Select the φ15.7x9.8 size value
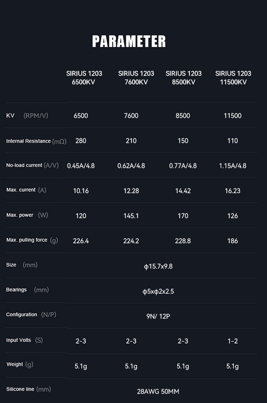267x403 pixels. (x=158, y=266)
